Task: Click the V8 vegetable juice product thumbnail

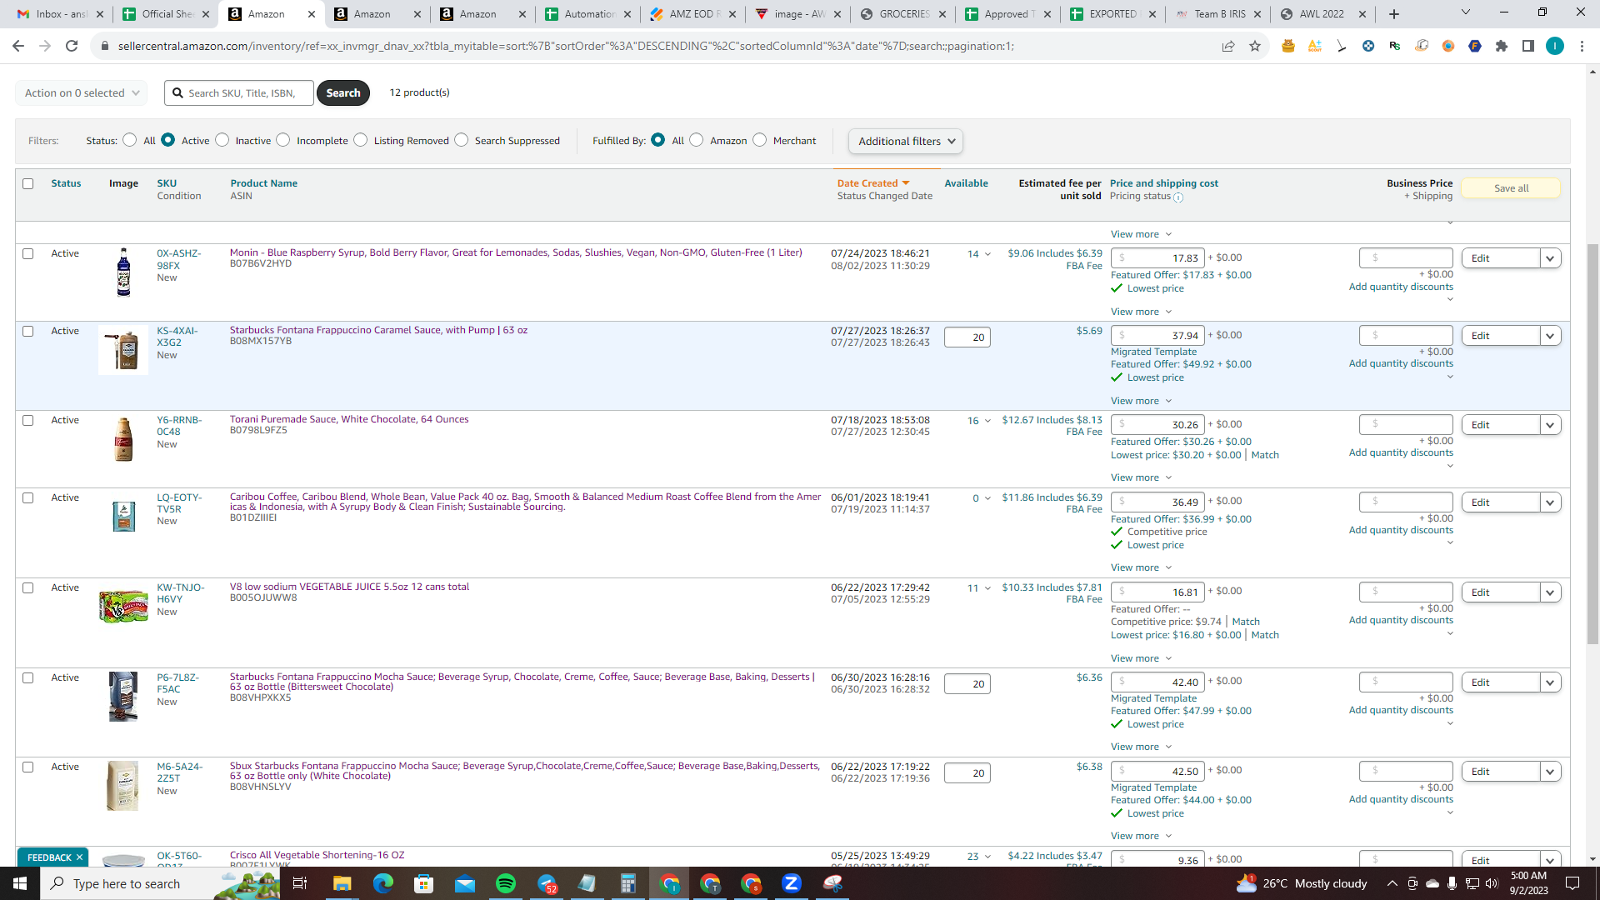Action: pos(123,606)
